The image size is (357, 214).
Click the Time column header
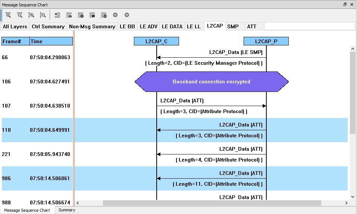tap(51, 41)
